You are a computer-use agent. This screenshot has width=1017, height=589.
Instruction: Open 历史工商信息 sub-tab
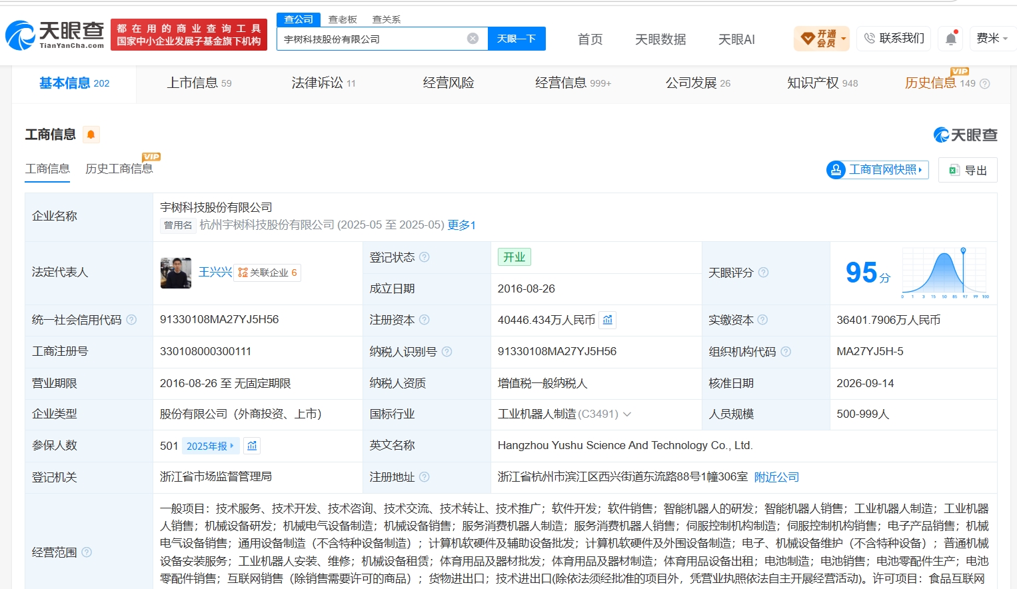(x=119, y=169)
